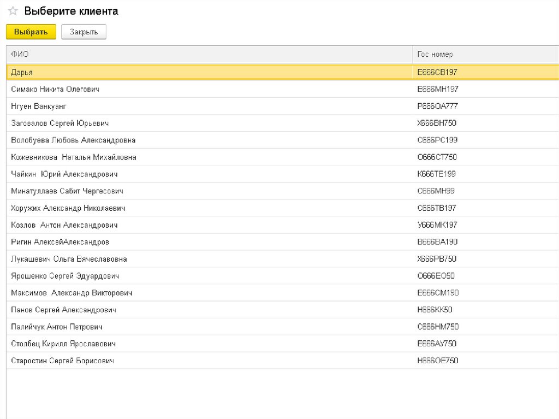Click plate number В666ВА190

click(x=437, y=242)
